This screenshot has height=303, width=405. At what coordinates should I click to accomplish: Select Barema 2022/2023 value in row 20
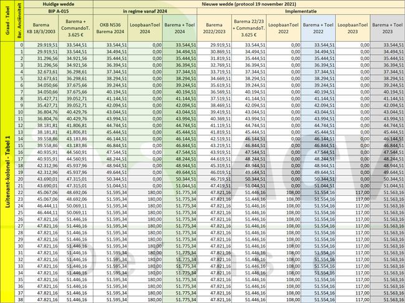pyautogui.click(x=214, y=179)
